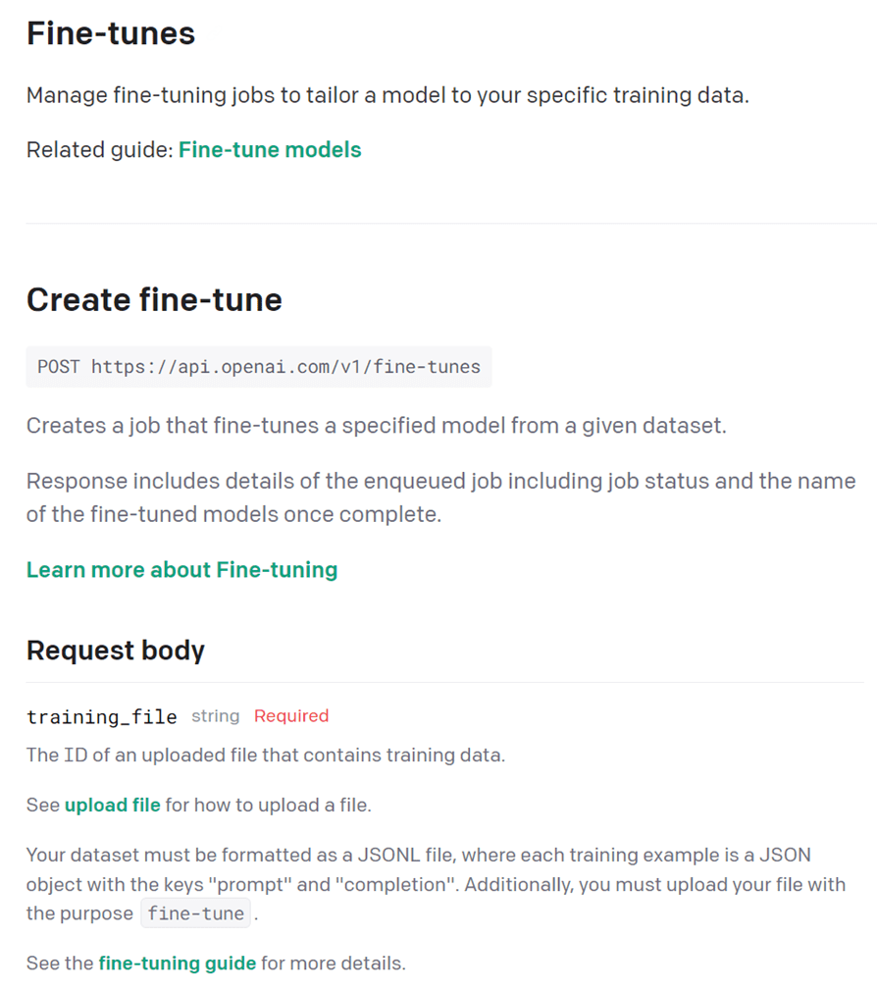Open the Fine-tune models related guide link
Viewport: 877px width, 991px height.
[270, 150]
